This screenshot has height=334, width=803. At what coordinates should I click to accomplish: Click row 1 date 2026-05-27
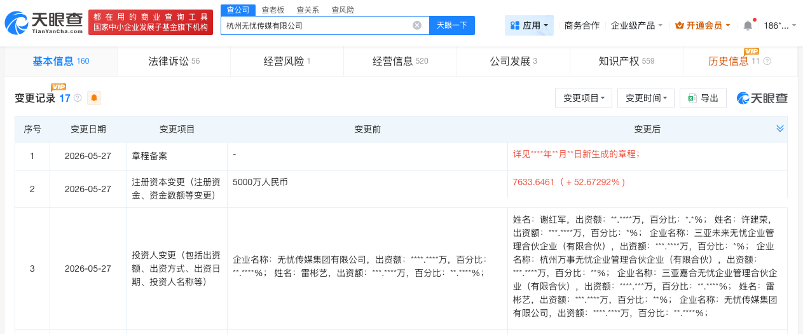pyautogui.click(x=88, y=156)
